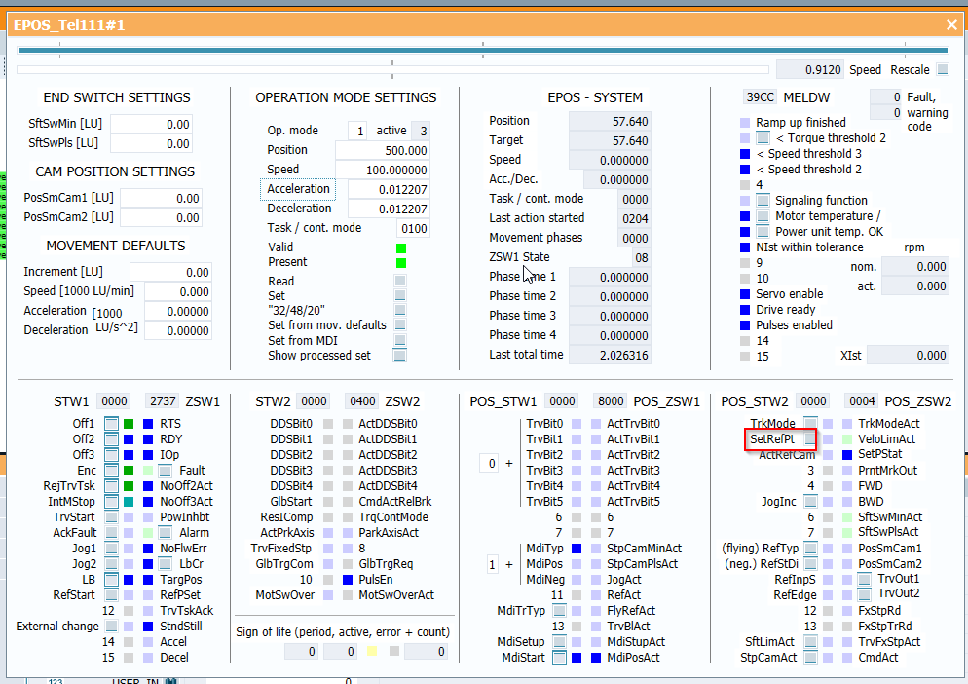This screenshot has height=684, width=968.
Task: Click the blue Drive ready indicator
Action: [x=745, y=310]
